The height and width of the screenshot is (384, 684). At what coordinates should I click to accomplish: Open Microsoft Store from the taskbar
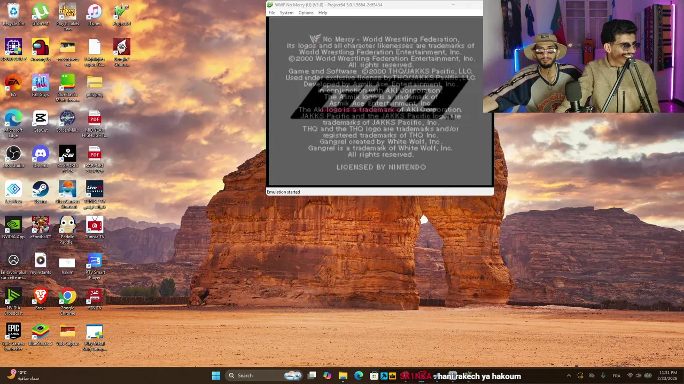click(374, 375)
